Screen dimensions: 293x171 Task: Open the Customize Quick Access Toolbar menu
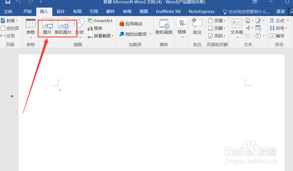[x=40, y=2]
